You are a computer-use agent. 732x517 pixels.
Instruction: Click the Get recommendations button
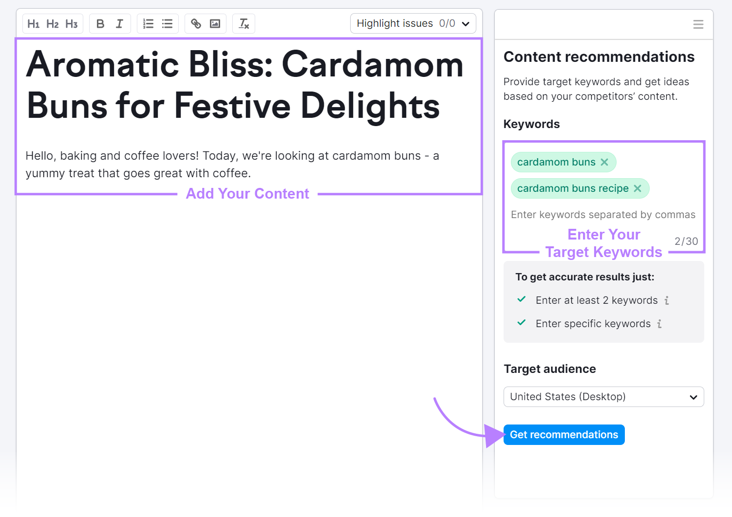point(563,434)
